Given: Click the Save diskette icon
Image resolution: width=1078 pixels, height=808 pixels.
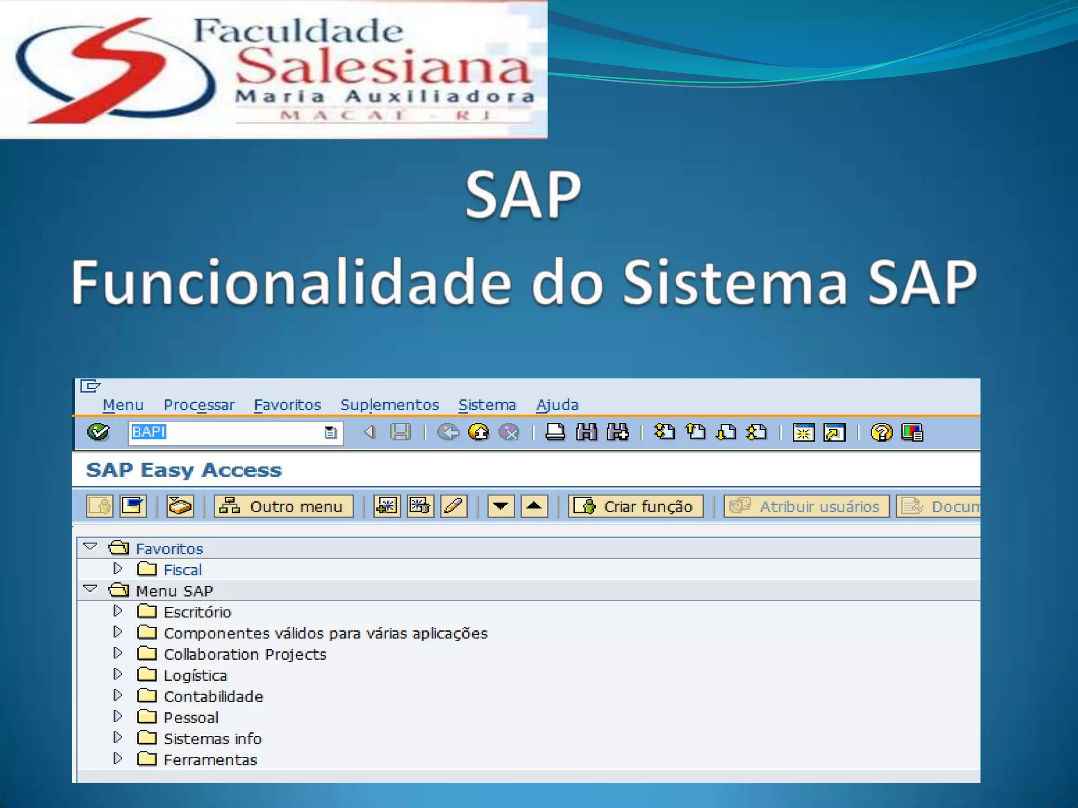Looking at the screenshot, I should 401,432.
